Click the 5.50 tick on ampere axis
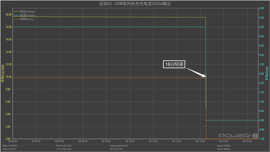Viewport: 270px width, 152px height. 261,17
